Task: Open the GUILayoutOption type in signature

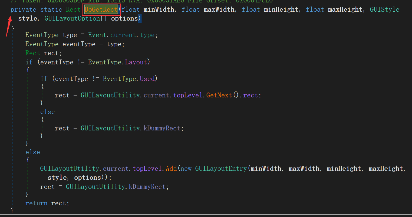Action: (x=72, y=19)
